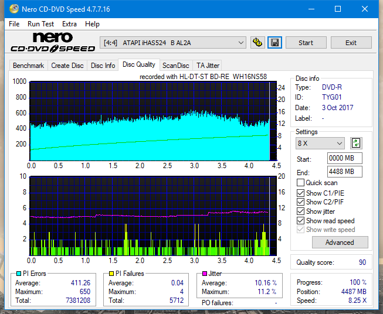This screenshot has height=314, width=383.
Task: Enable the Quick scan checkbox
Action: coord(300,183)
